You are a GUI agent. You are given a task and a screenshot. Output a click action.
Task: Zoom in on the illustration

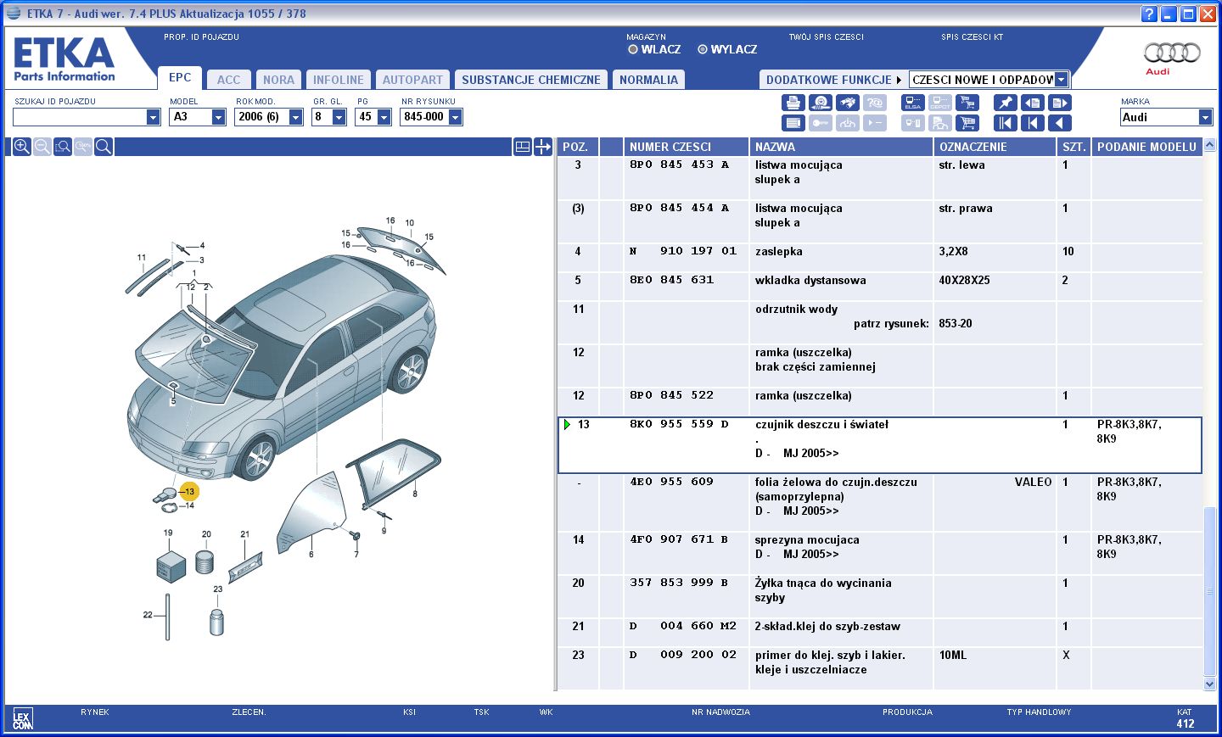pyautogui.click(x=22, y=147)
